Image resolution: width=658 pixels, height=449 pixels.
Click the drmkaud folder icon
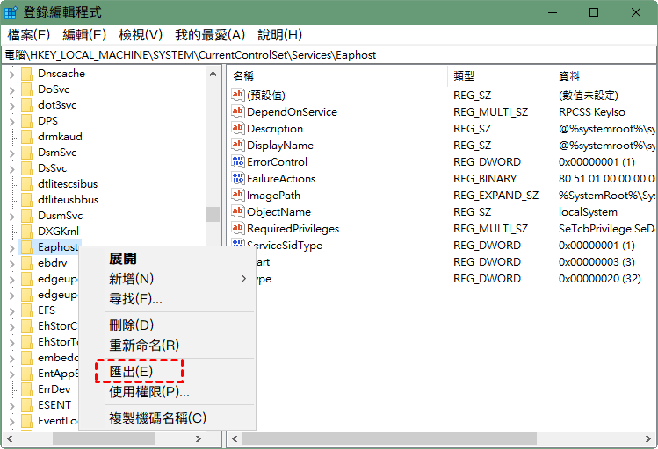pos(26,137)
